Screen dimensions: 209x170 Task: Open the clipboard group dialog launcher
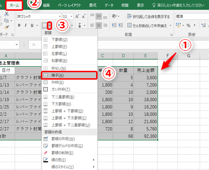[13, 35]
